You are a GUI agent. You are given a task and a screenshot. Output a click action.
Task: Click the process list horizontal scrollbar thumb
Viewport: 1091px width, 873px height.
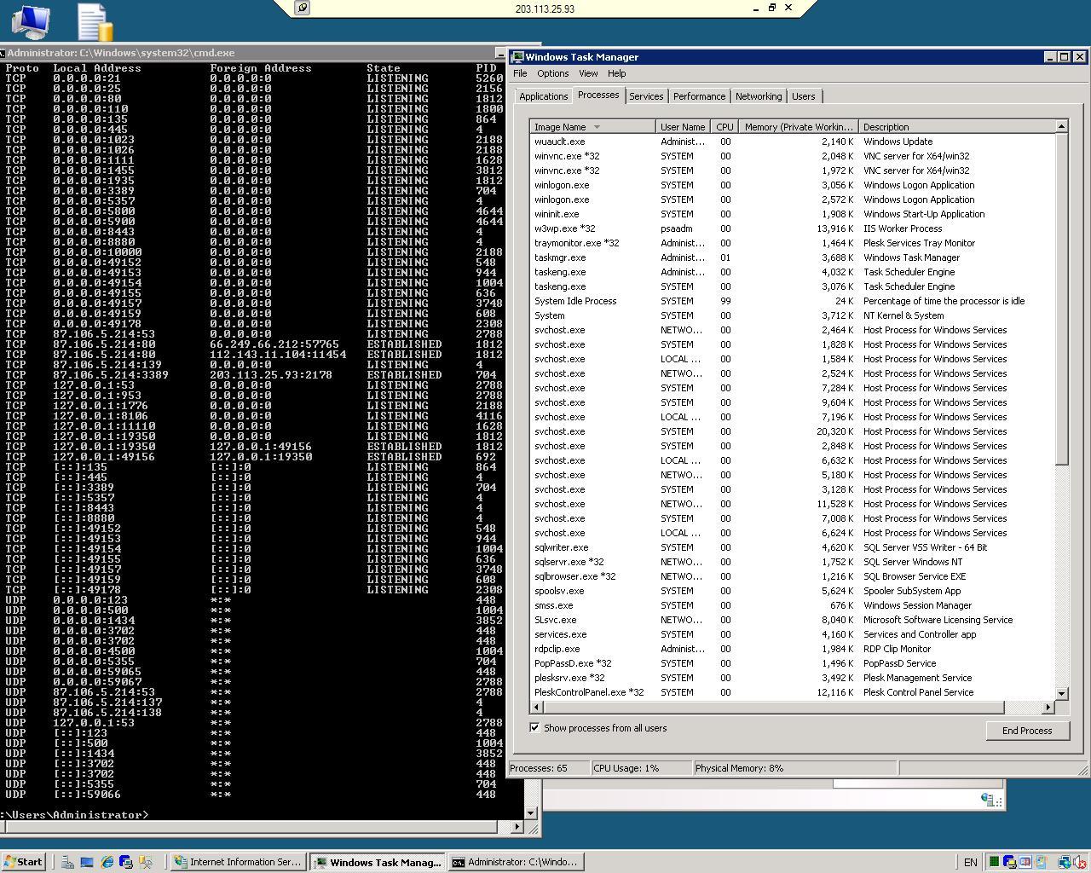point(774,707)
